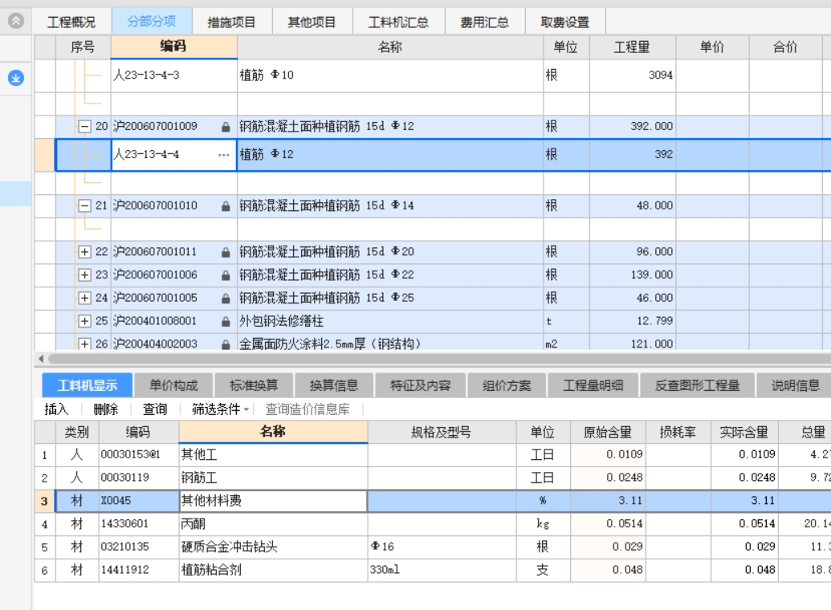Select row 沪200607001010 code cell

173,205
